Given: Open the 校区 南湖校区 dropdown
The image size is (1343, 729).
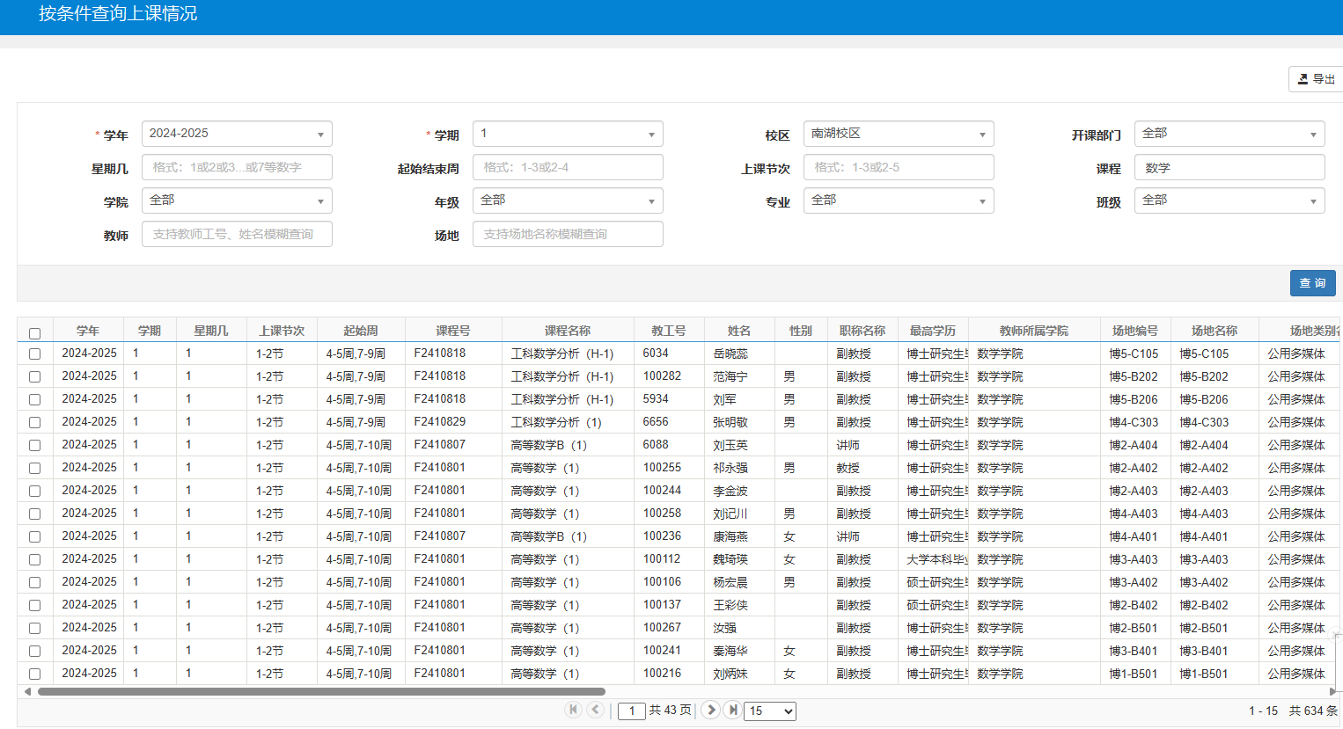Looking at the screenshot, I should pos(899,134).
